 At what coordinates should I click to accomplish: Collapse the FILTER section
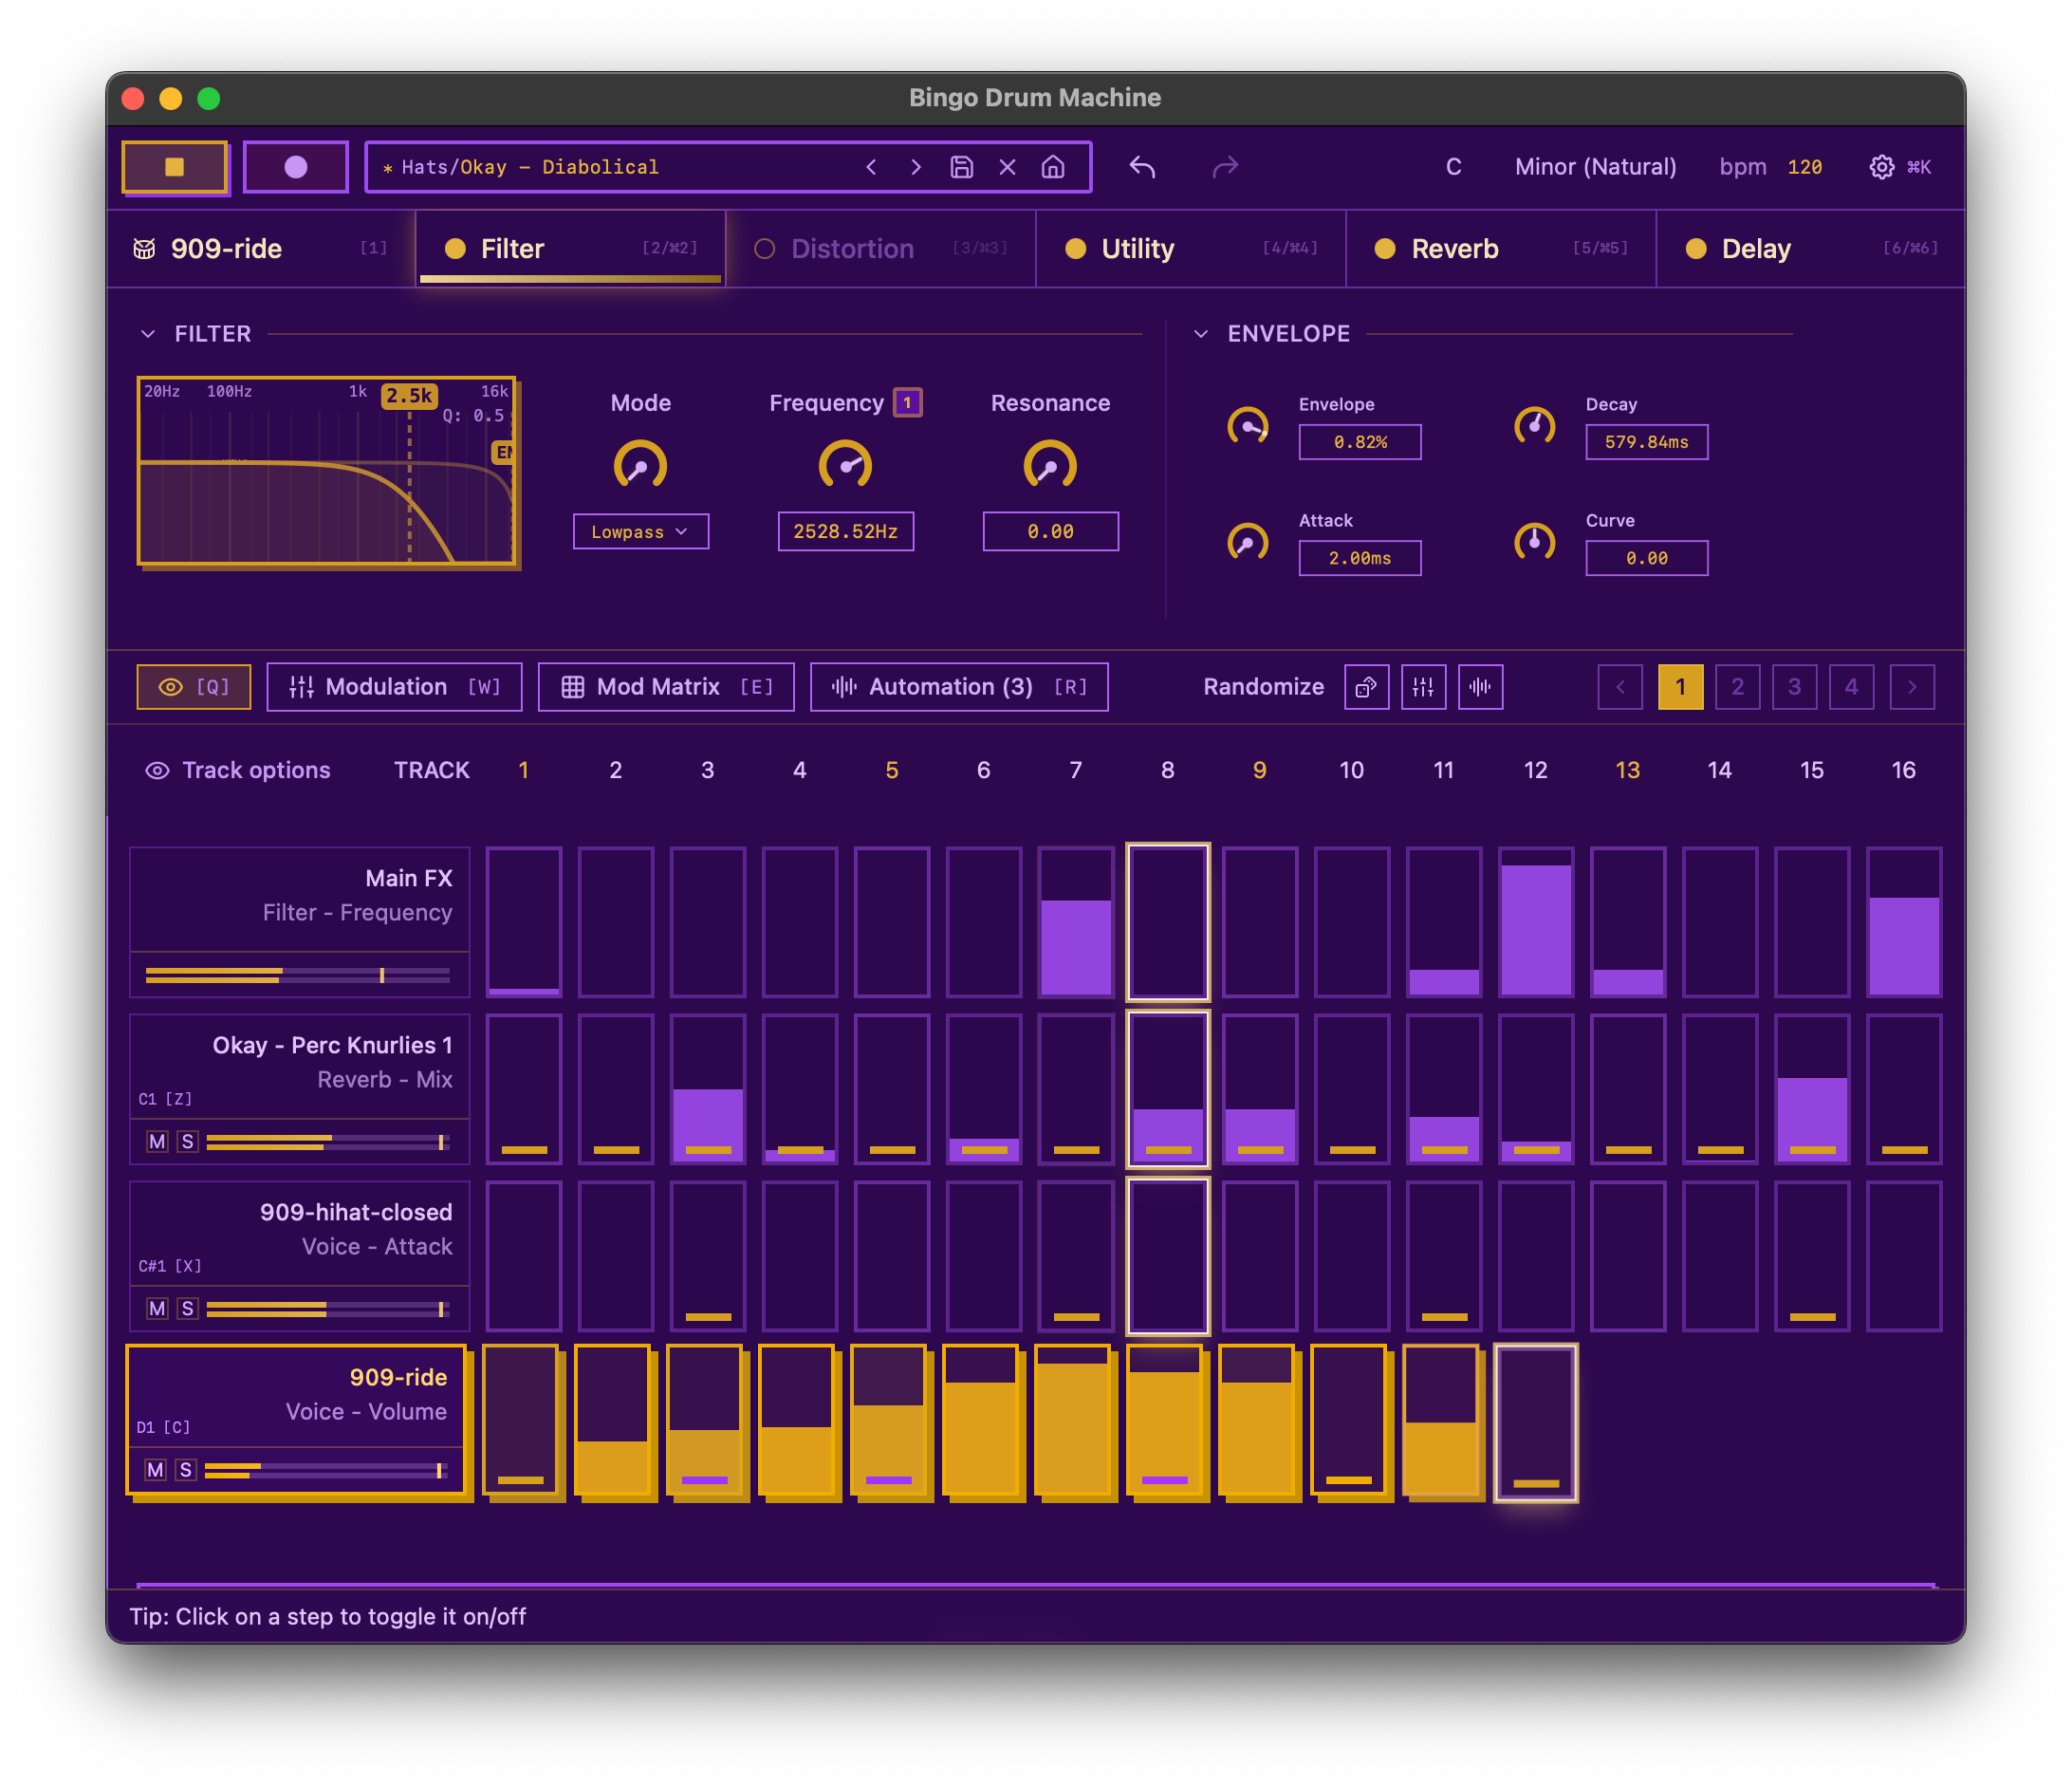pyautogui.click(x=148, y=334)
